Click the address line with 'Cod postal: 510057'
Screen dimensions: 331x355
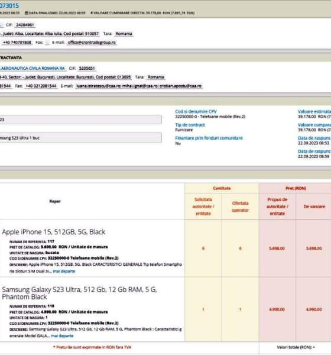click(49, 34)
